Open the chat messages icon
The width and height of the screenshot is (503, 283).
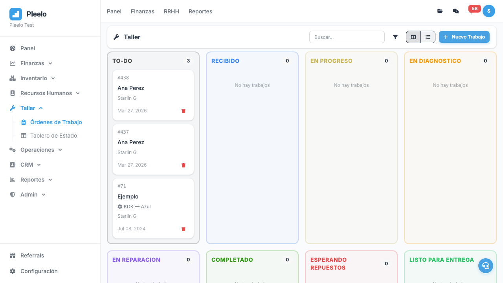(x=456, y=11)
